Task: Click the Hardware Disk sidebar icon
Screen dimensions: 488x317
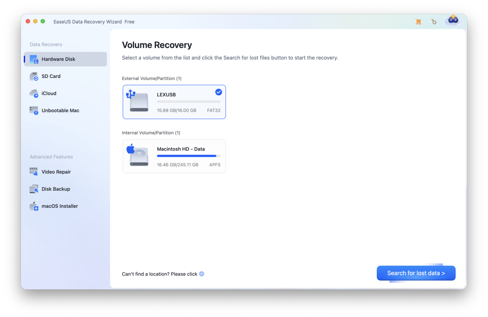Action: [34, 59]
